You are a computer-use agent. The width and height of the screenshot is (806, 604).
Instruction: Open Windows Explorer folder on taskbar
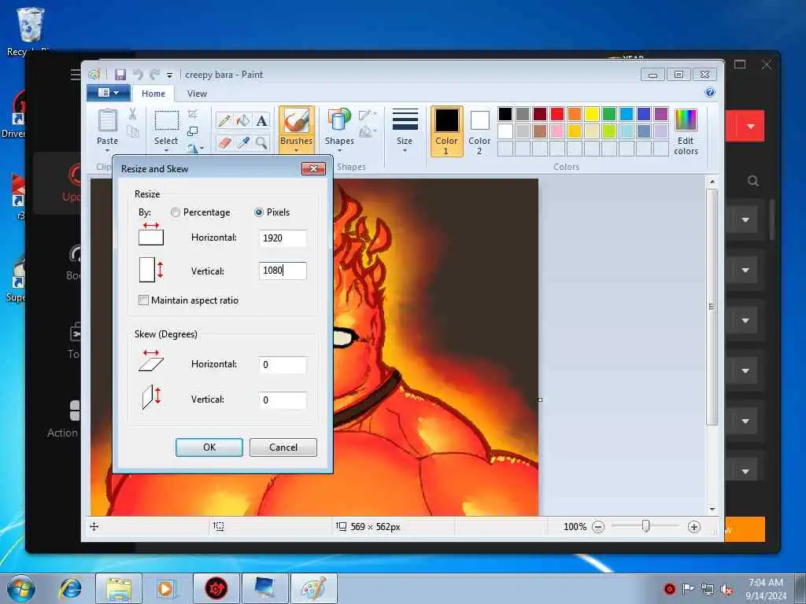click(119, 588)
